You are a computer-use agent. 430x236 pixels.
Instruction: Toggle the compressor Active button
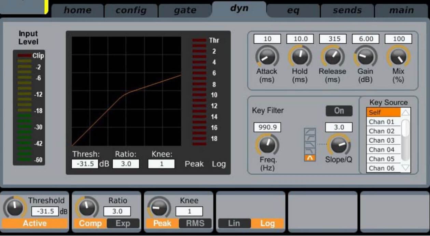pos(35,223)
